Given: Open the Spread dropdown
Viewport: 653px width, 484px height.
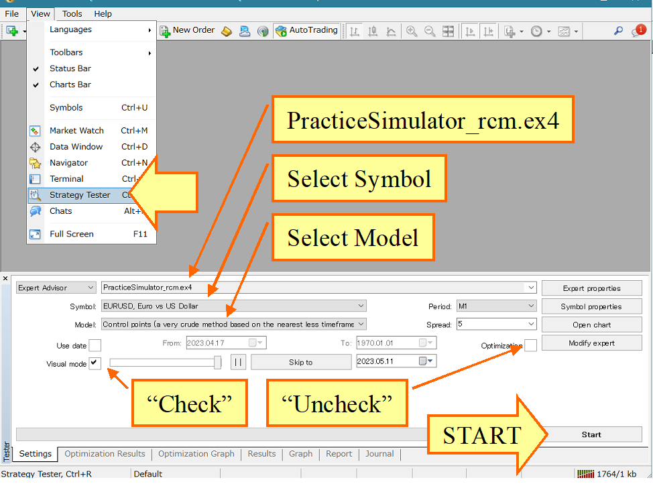Looking at the screenshot, I should point(496,324).
